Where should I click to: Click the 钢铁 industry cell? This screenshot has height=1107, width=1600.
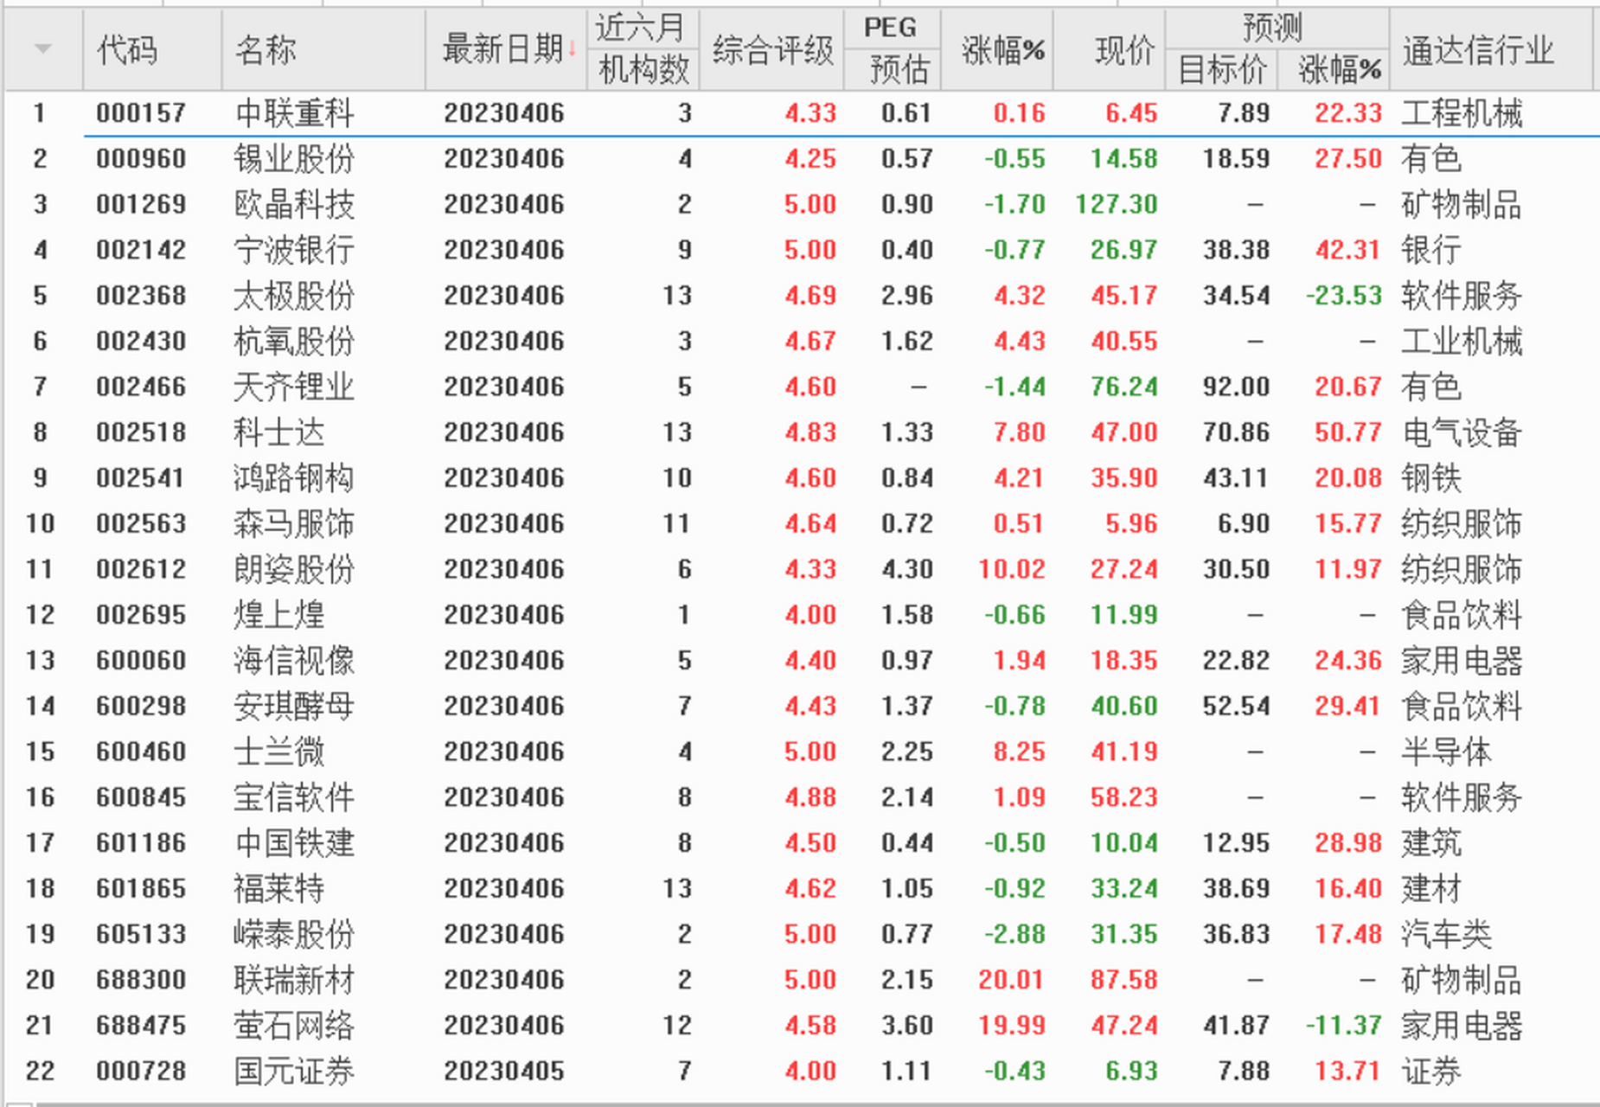(1431, 478)
